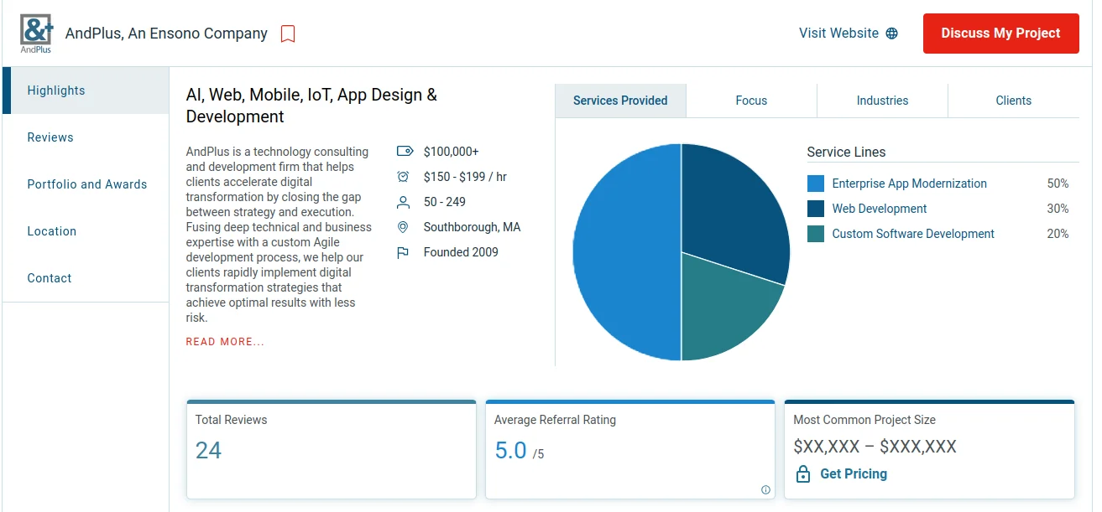1102x512 pixels.
Task: Click the 50% value for Enterprise App Modernization
Action: [x=1058, y=184]
